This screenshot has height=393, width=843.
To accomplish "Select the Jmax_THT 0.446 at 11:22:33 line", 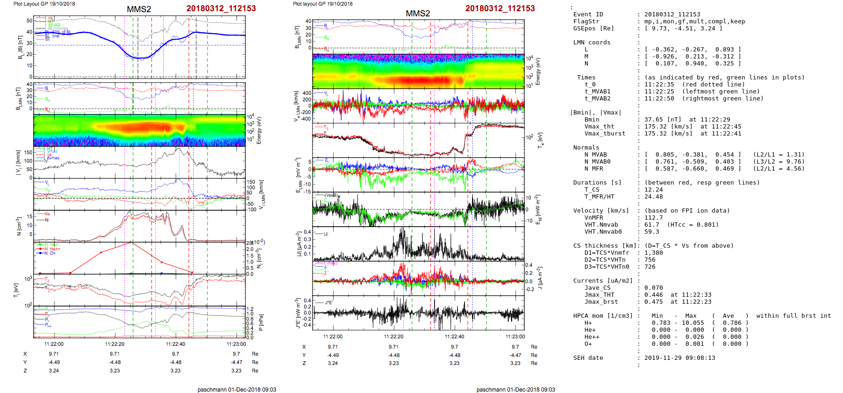I will [x=648, y=295].
